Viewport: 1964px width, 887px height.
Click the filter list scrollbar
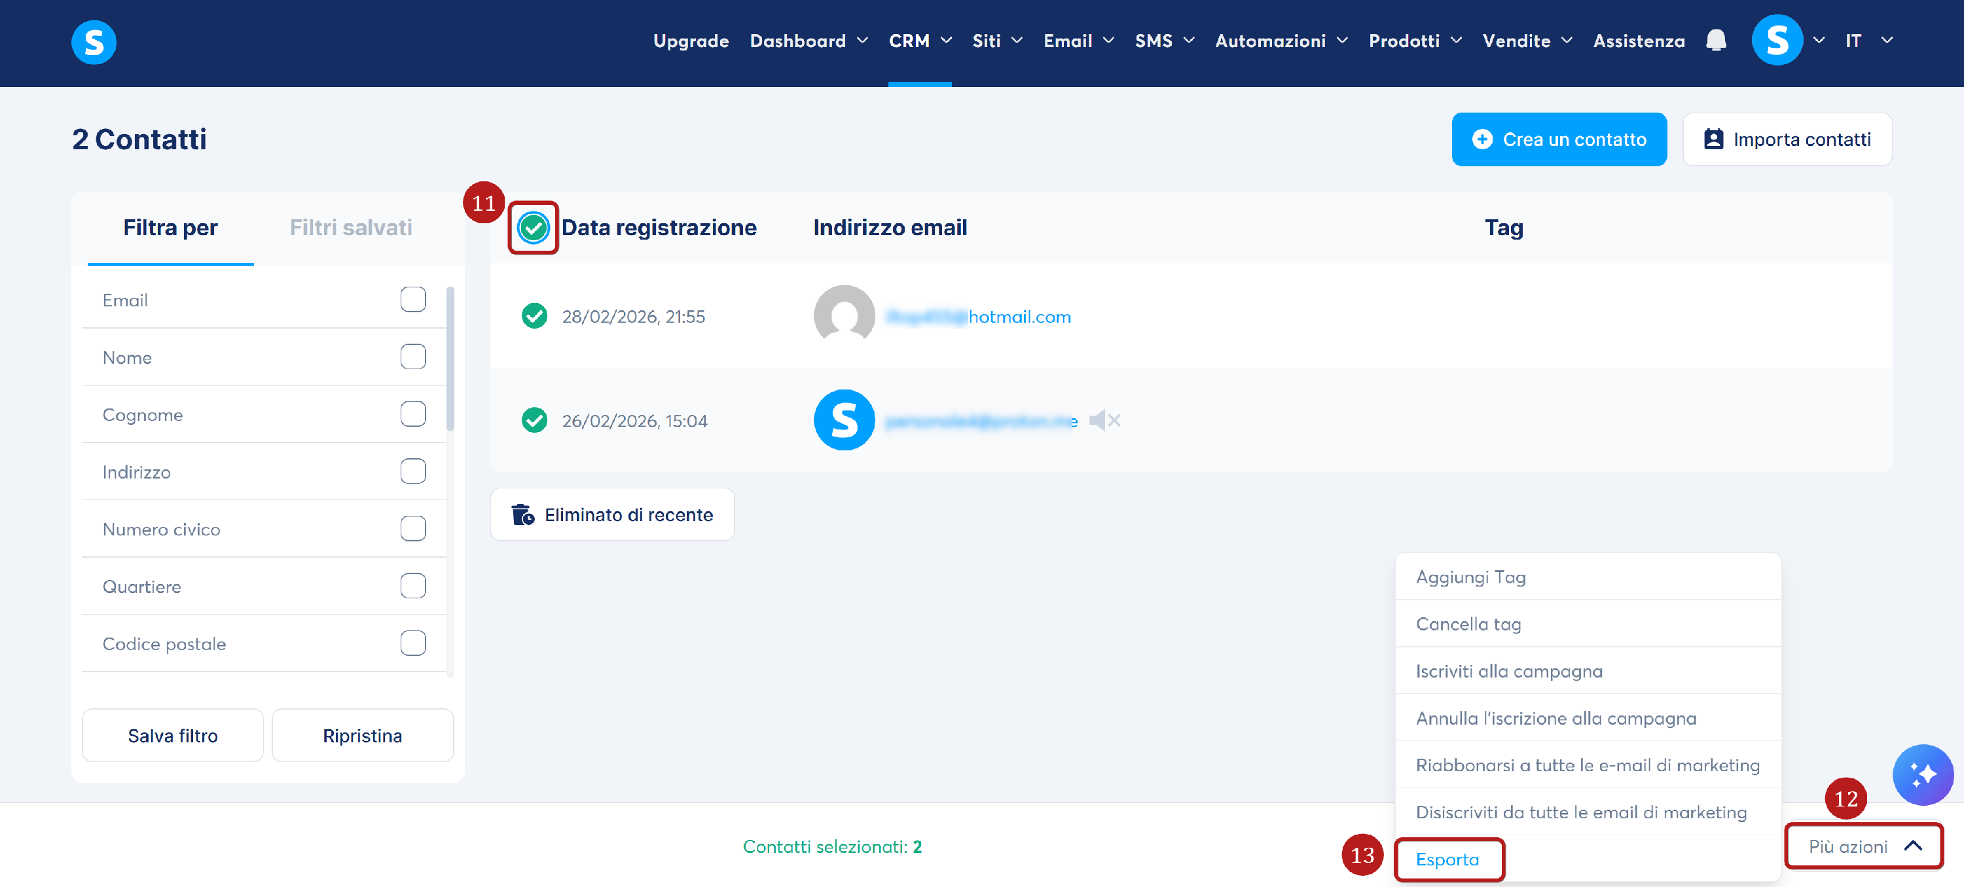450,359
